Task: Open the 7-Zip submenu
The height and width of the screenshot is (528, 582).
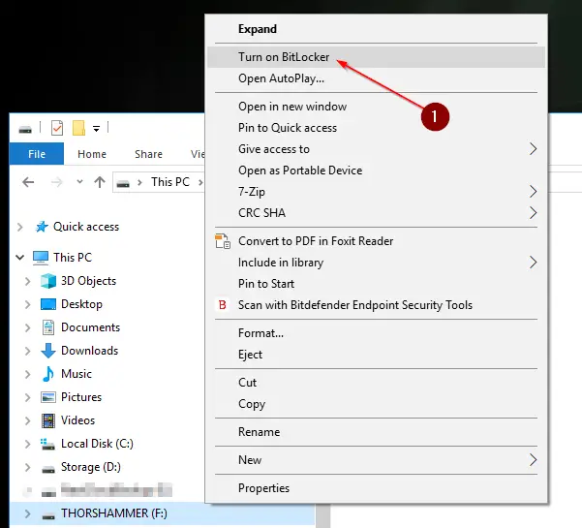Action: pyautogui.click(x=376, y=192)
